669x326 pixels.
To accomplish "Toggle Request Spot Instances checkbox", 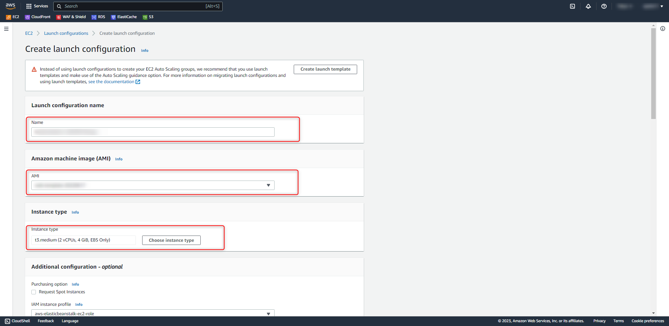I will [34, 292].
